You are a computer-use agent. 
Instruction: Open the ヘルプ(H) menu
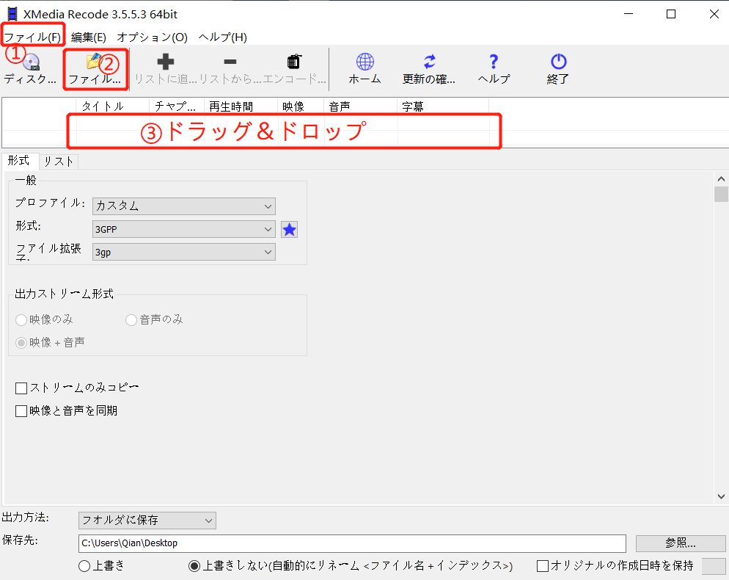pyautogui.click(x=223, y=37)
